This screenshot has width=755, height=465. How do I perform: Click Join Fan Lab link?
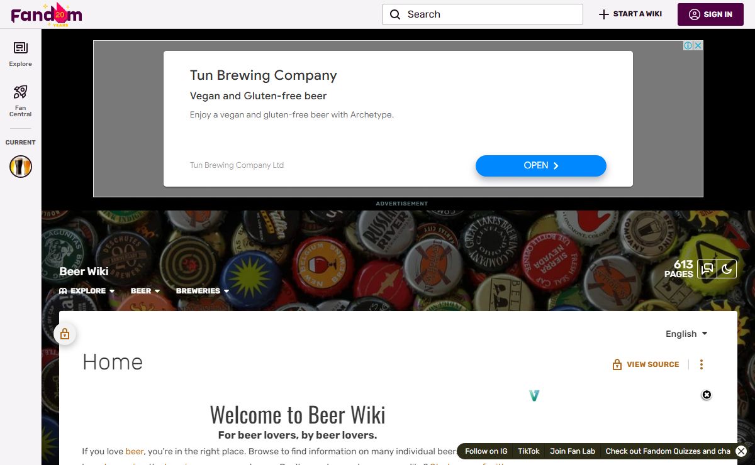tap(573, 451)
